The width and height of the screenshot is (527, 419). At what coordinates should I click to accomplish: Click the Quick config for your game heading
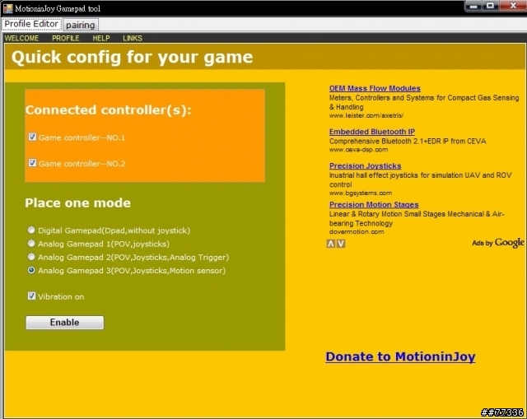[132, 57]
